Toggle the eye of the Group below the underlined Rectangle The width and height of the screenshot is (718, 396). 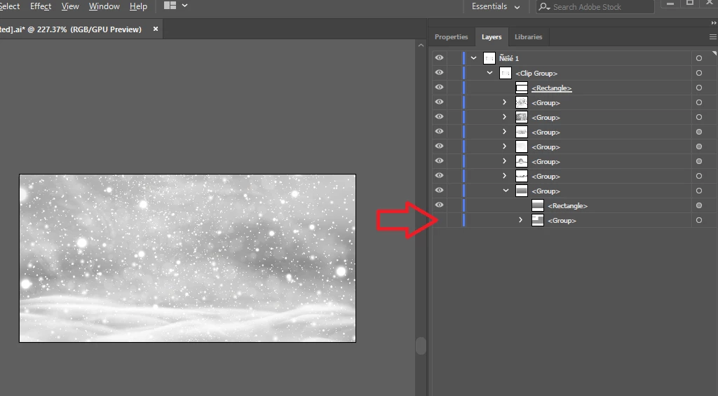pyautogui.click(x=439, y=102)
